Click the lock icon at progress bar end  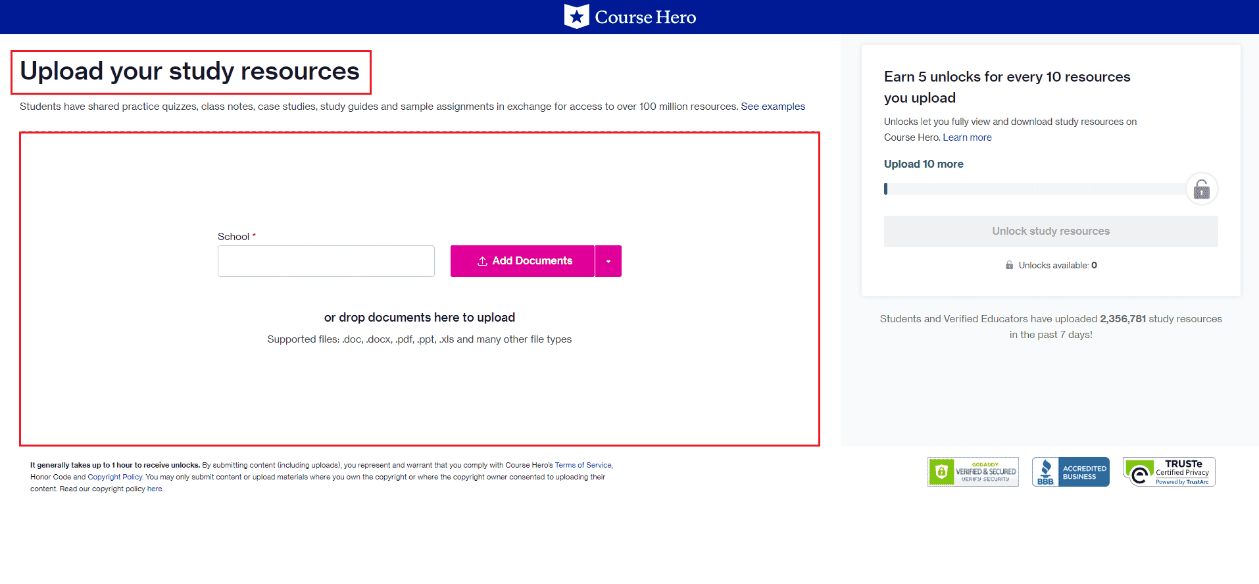(1202, 189)
